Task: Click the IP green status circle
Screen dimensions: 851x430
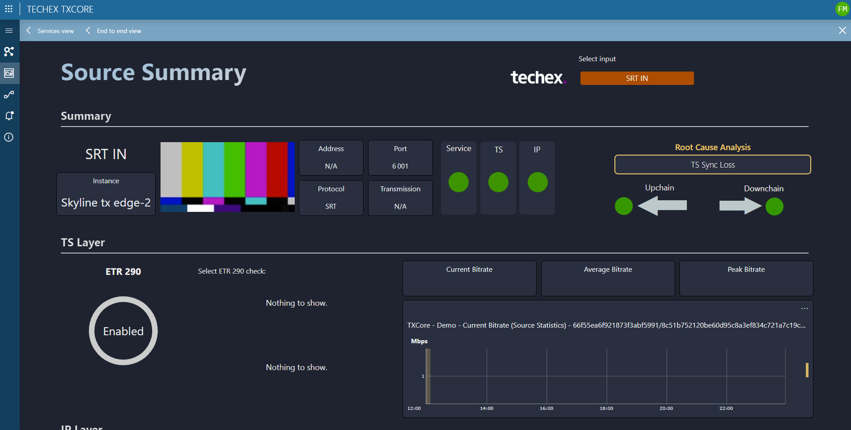Action: tap(538, 182)
